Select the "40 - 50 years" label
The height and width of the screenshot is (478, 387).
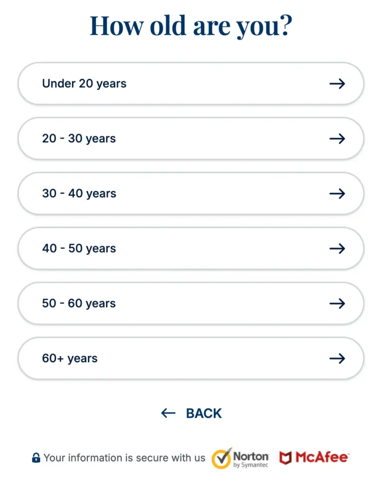click(79, 248)
